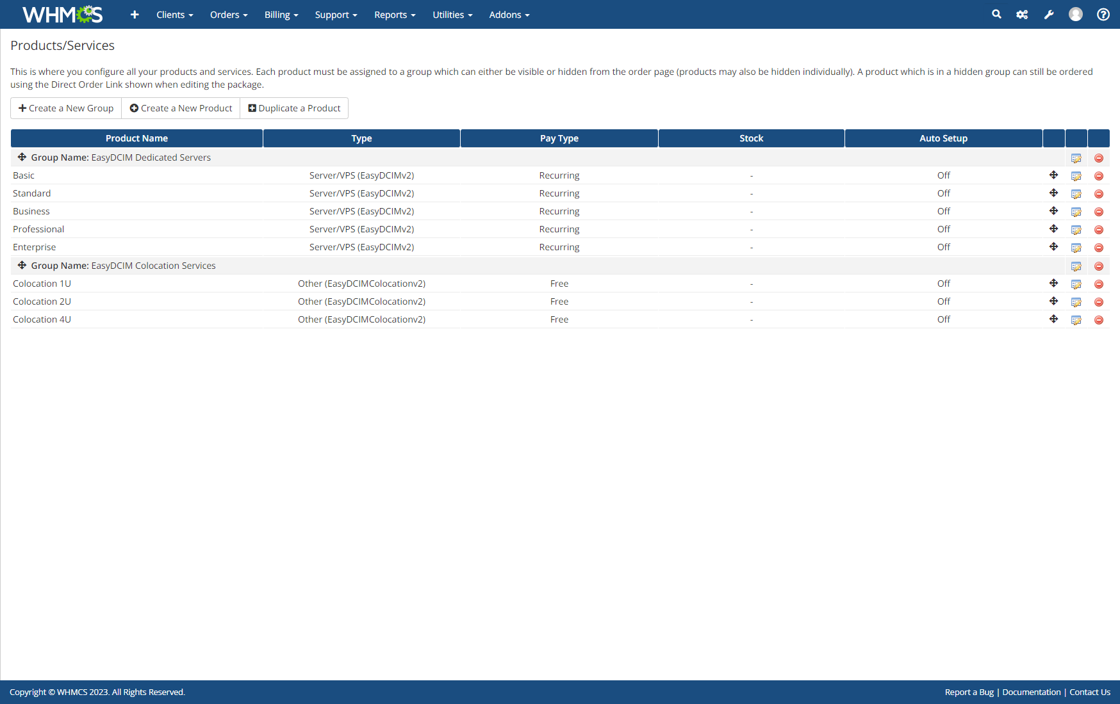Expand the Addons menu
The image size is (1120, 704).
click(x=509, y=15)
